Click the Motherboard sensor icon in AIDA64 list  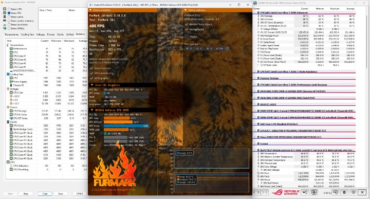[x=11, y=49]
